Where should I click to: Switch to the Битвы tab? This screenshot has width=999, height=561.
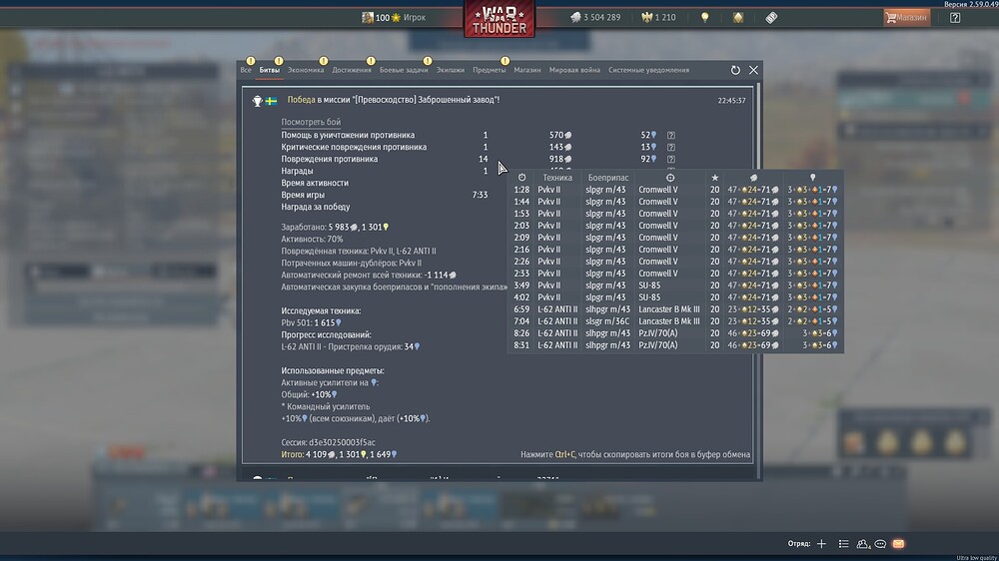tap(270, 70)
